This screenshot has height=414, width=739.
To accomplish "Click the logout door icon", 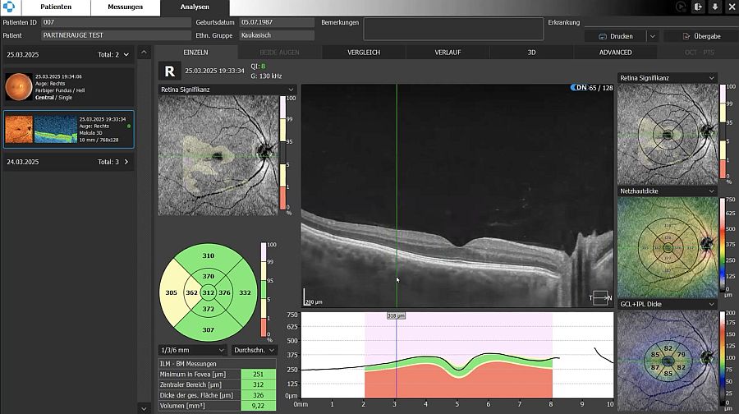I will (x=698, y=7).
